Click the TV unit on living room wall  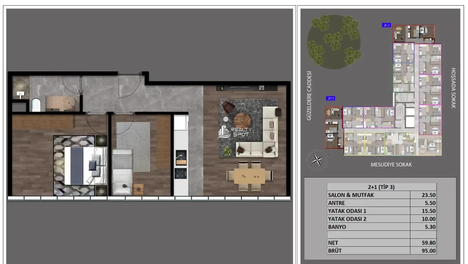point(247,88)
